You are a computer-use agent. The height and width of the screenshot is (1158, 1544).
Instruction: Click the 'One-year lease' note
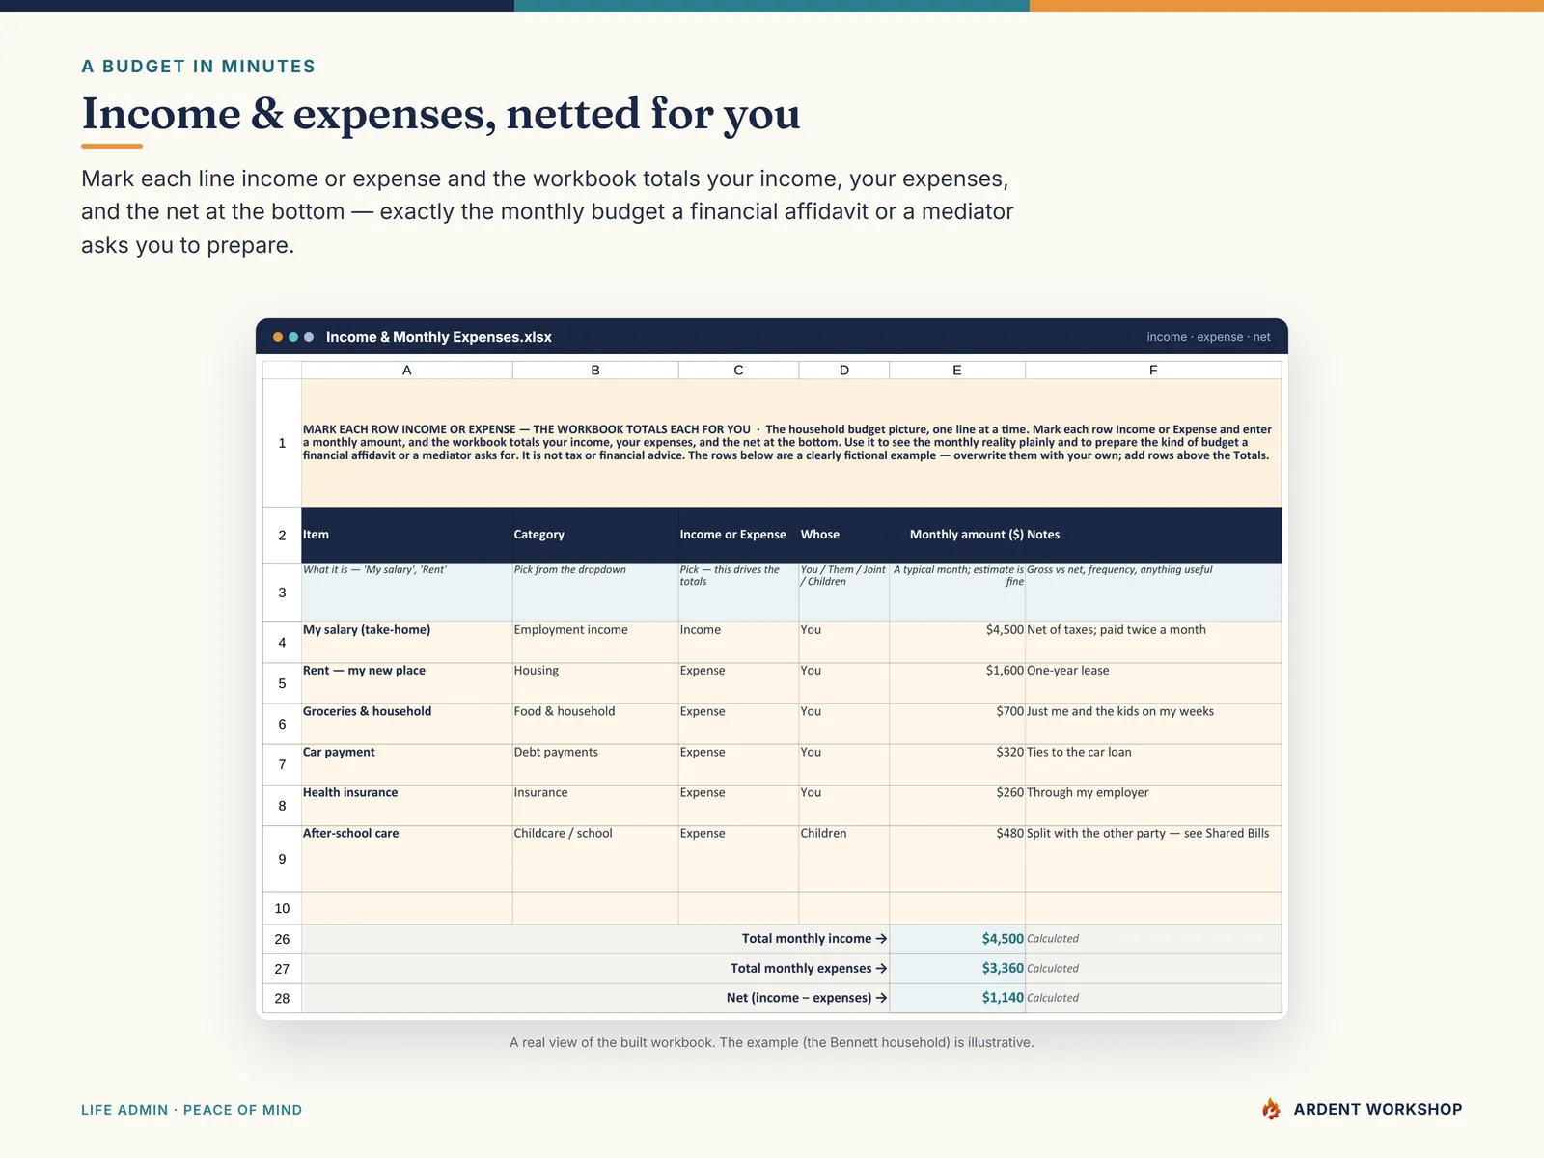1153,682
